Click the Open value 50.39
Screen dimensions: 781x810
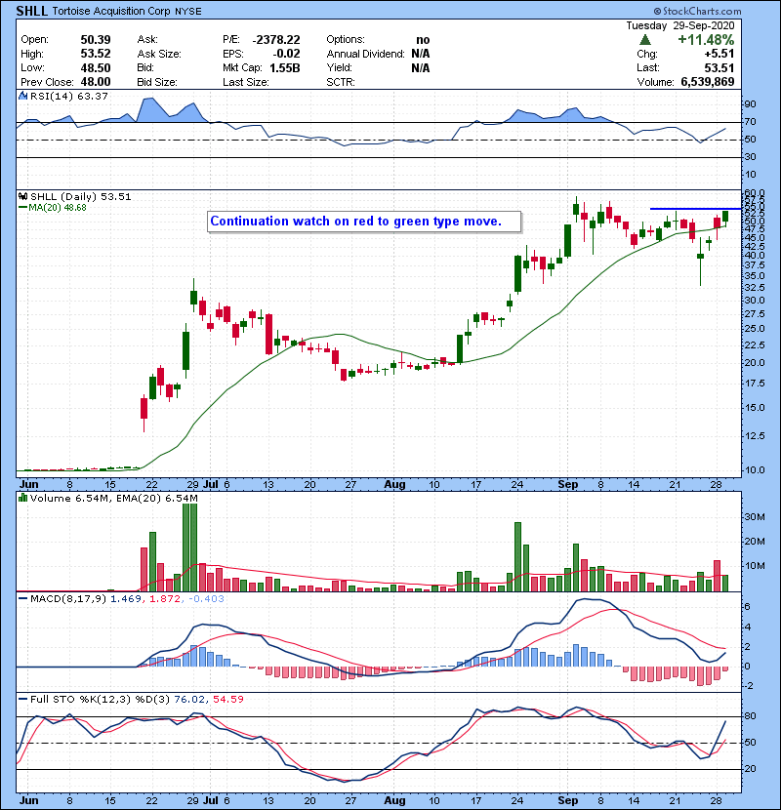[96, 40]
